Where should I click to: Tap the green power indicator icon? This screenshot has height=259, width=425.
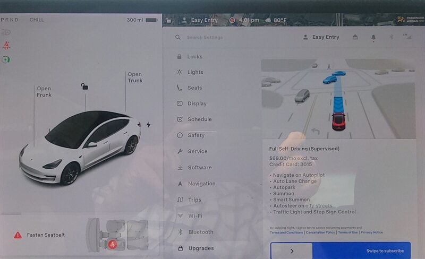6,59
